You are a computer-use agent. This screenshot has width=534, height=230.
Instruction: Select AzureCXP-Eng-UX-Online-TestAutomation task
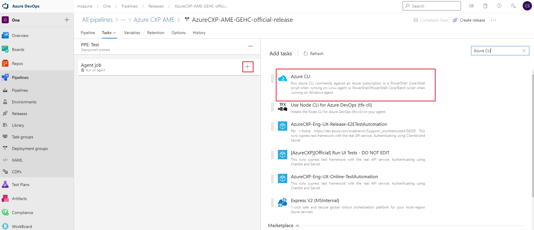[334, 177]
